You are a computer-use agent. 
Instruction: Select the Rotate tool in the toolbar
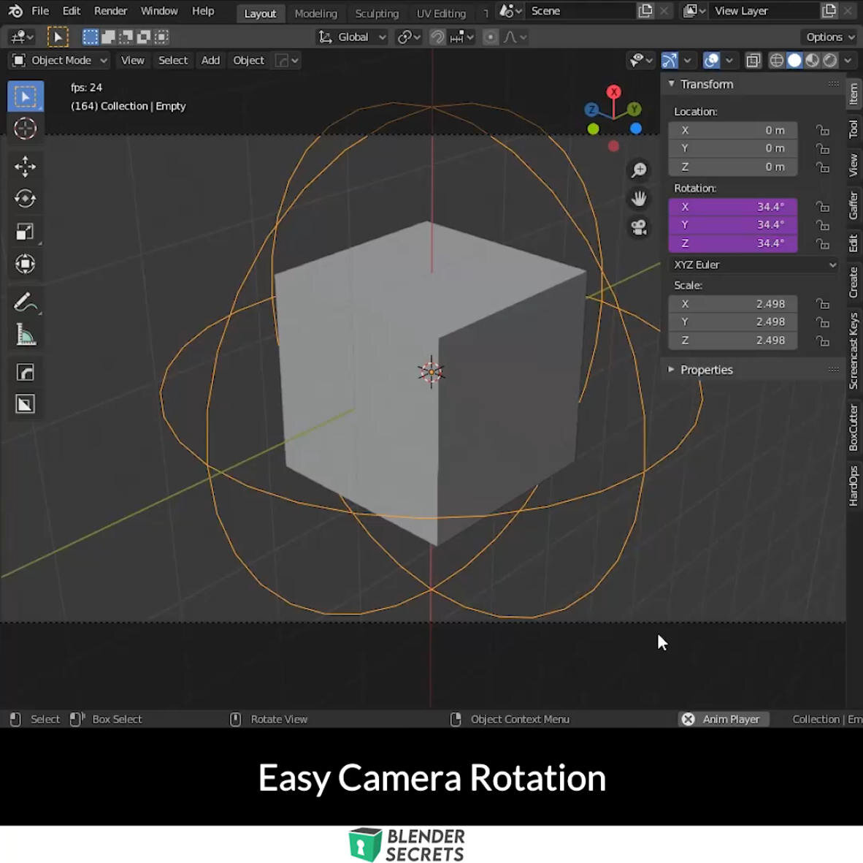click(x=25, y=198)
